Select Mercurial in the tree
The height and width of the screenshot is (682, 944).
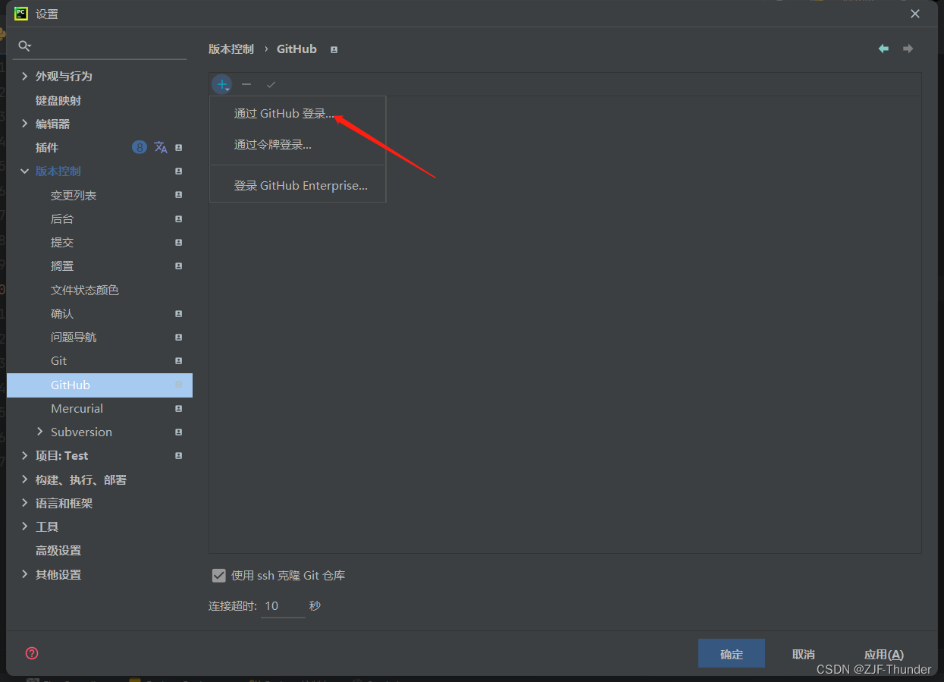(77, 408)
